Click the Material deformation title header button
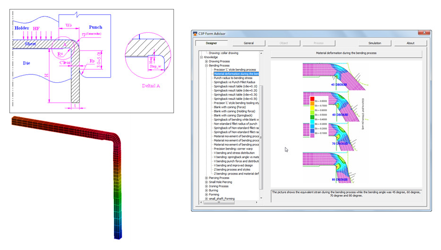The width and height of the screenshot is (441, 250). (x=346, y=53)
